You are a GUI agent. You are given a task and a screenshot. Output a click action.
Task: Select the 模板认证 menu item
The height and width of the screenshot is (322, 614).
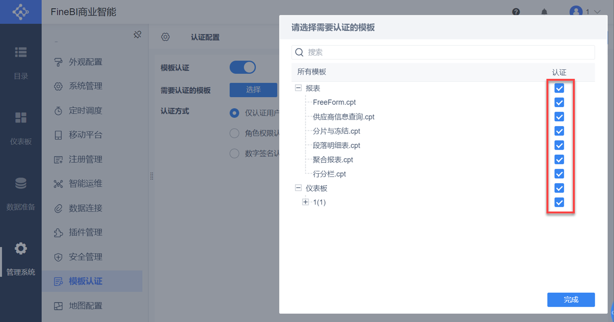[85, 281]
